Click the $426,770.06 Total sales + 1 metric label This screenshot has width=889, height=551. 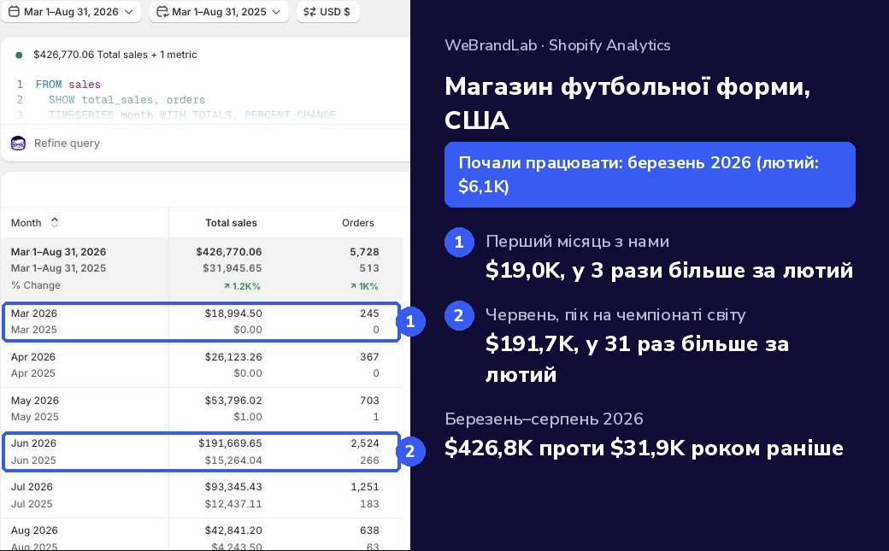pos(115,55)
